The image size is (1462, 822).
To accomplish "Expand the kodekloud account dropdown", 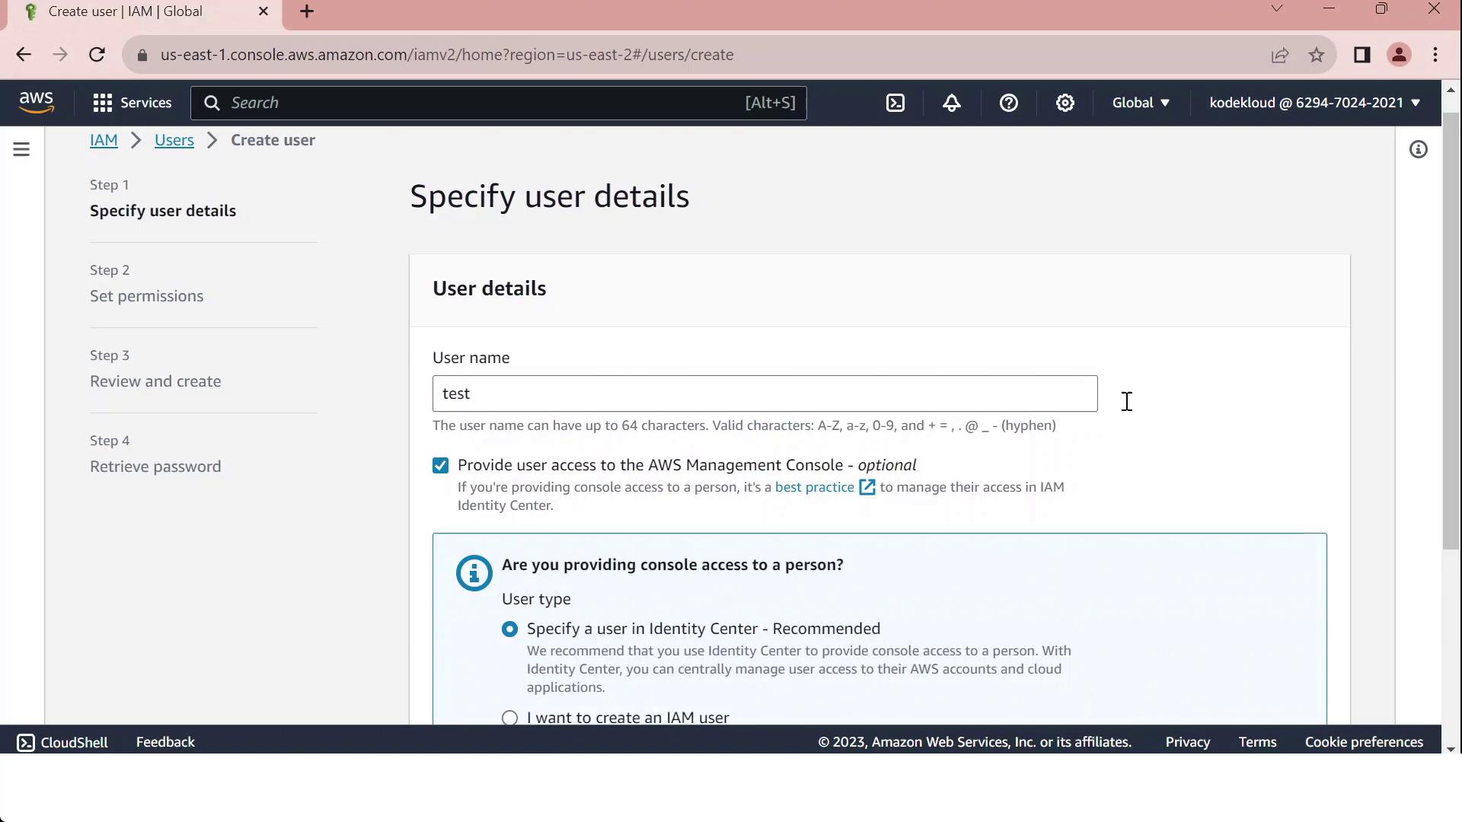I will coord(1314,103).
